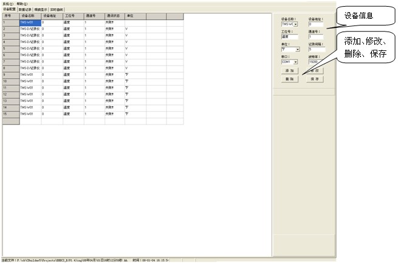Open the 帮助 menu
The image size is (398, 264).
click(22, 4)
